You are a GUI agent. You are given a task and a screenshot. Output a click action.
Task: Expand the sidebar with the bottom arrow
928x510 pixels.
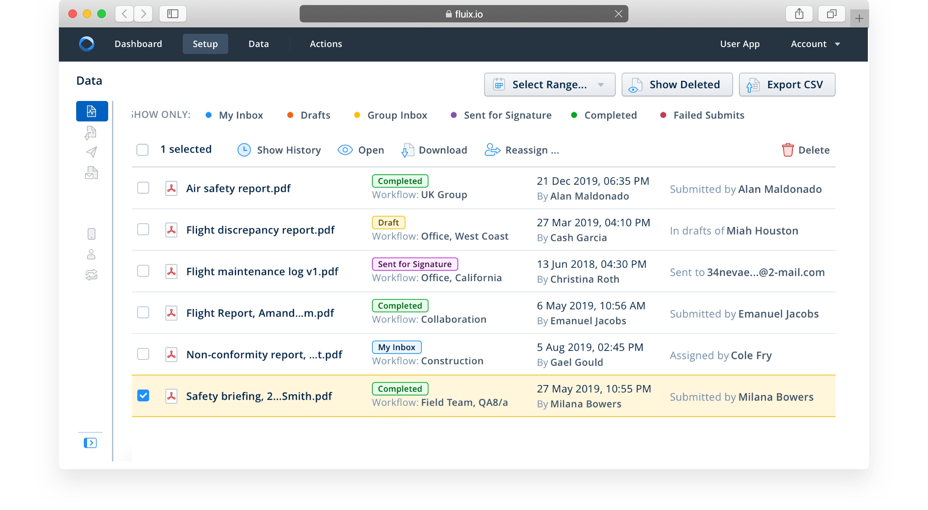90,443
